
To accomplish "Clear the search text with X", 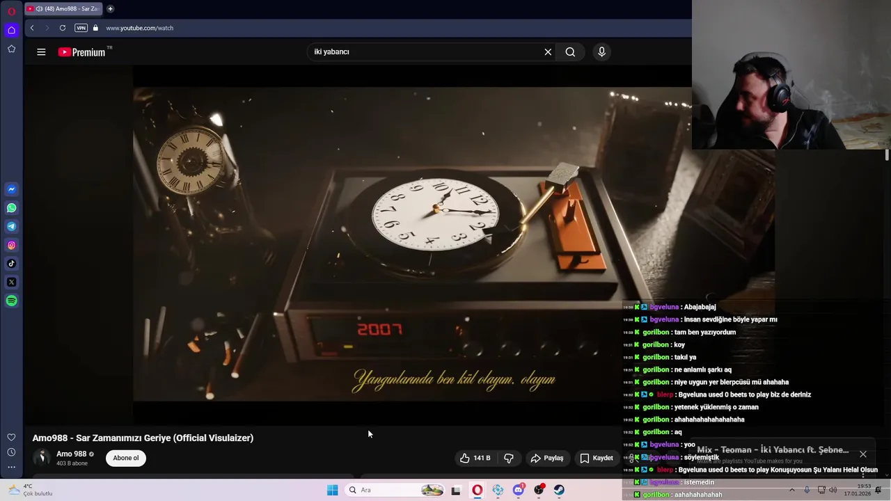I will (x=548, y=51).
